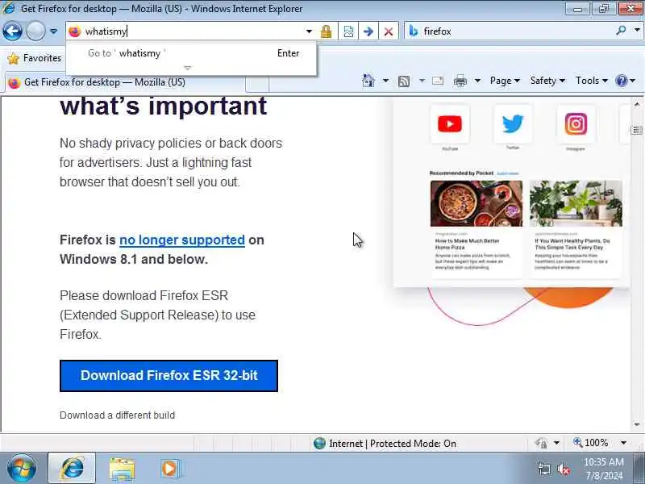Expand the status bar privacy dropdown
645x484 pixels.
556,443
